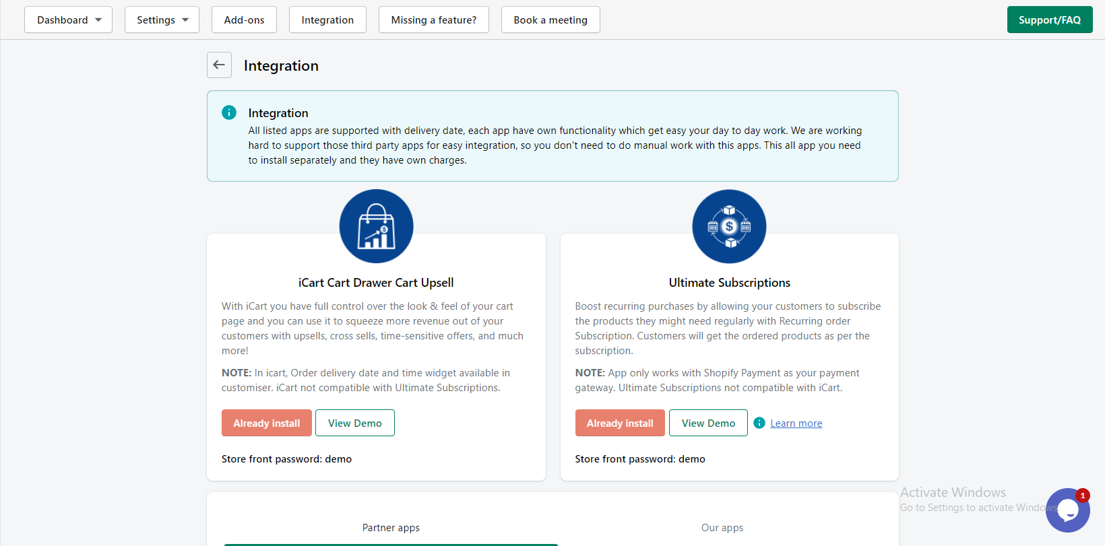Click the Ultimate Subscriptions title
The image size is (1105, 546).
tap(730, 283)
